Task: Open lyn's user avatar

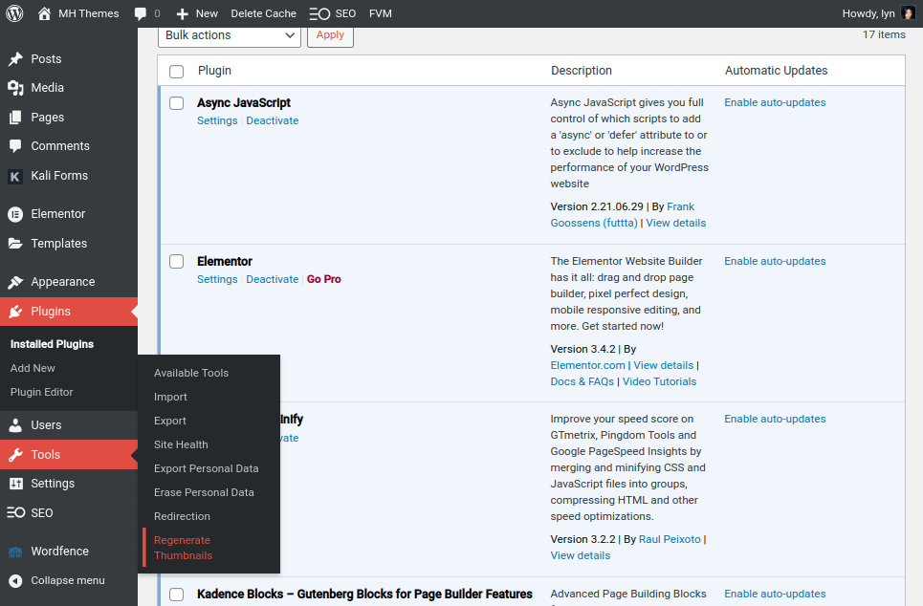Action: click(x=909, y=13)
